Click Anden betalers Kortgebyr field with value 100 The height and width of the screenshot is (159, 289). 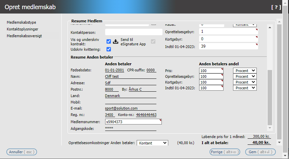pyautogui.click(x=211, y=82)
